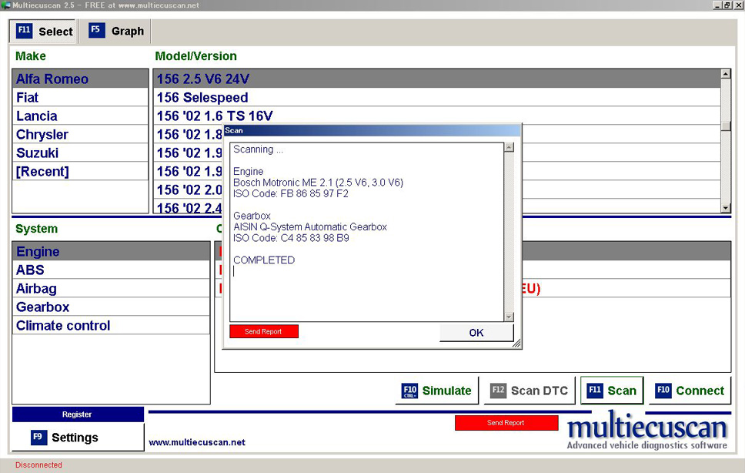Image resolution: width=745 pixels, height=473 pixels.
Task: Switch to the Select tab
Action: pyautogui.click(x=43, y=32)
